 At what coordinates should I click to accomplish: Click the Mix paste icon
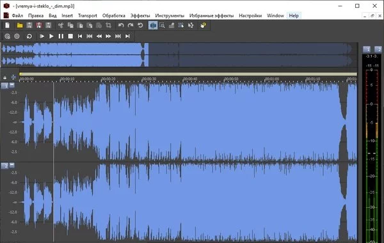click(x=90, y=25)
